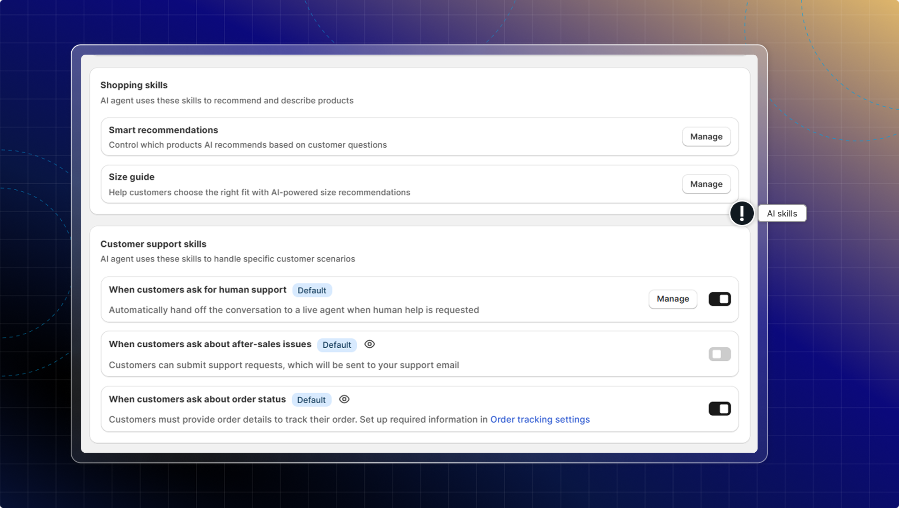Screen dimensions: 899x508
Task: Open the Order tracking settings link
Action: 539,419
